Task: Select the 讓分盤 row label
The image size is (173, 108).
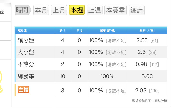Action: click(26, 40)
